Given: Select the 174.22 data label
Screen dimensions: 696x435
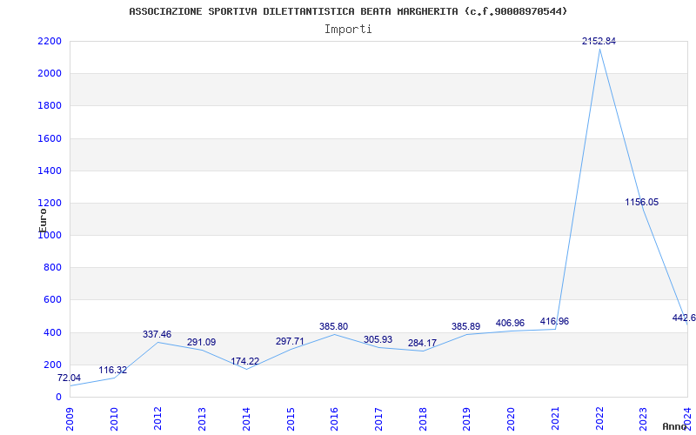Looking at the screenshot, I should pos(244,361).
